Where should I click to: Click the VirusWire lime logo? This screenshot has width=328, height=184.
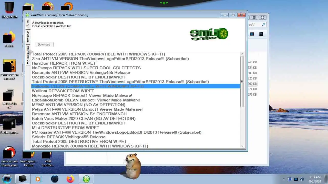(x=209, y=34)
